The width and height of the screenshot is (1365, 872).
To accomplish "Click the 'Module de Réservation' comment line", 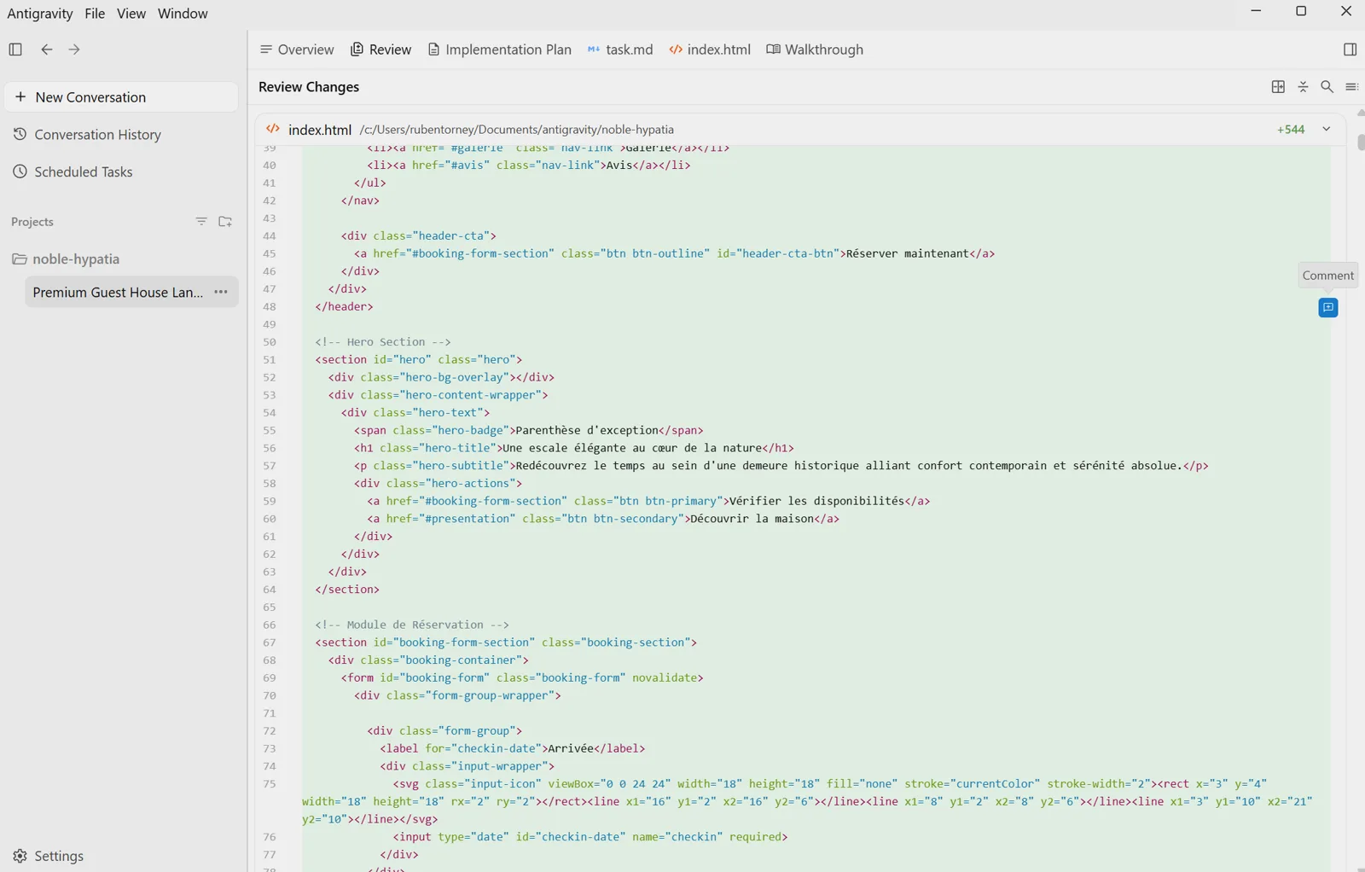I will coord(412,625).
